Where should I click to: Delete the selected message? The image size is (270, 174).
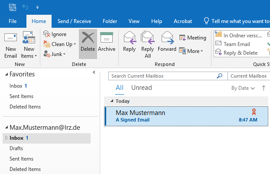(x=88, y=44)
